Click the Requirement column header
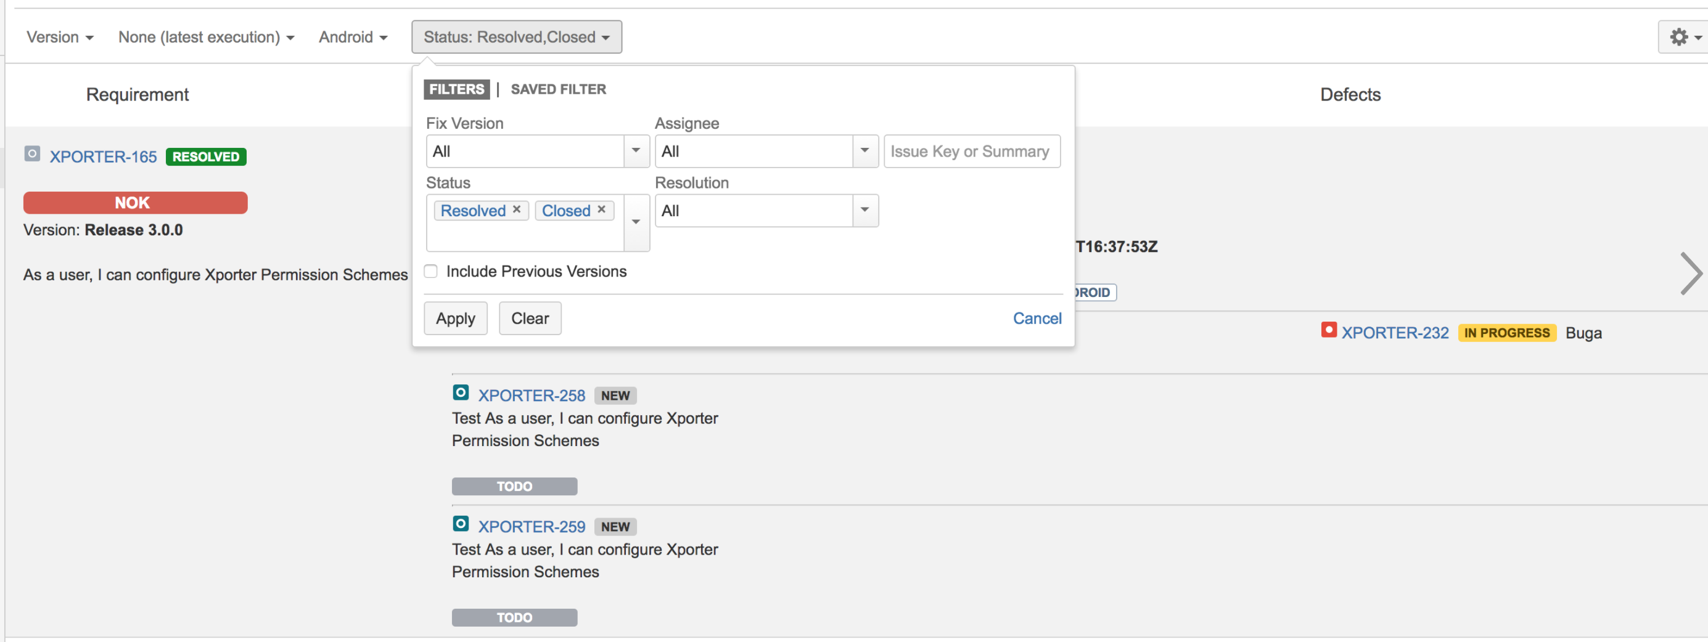Viewport: 1708px width, 642px height. tap(138, 95)
